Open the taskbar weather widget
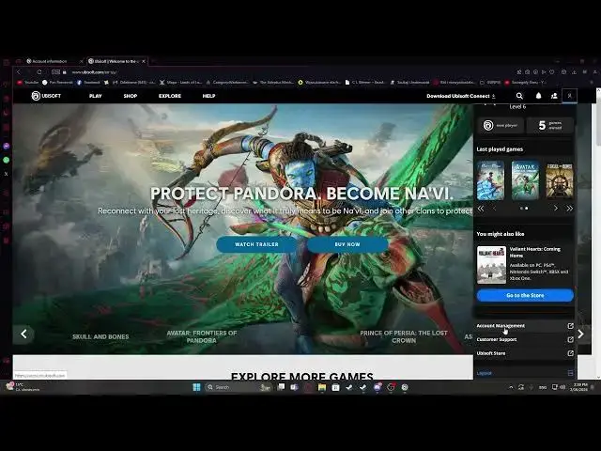This screenshot has height=451, width=601. 23,387
